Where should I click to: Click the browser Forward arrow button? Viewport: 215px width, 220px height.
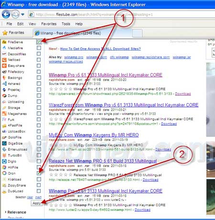pyautogui.click(x=15, y=14)
